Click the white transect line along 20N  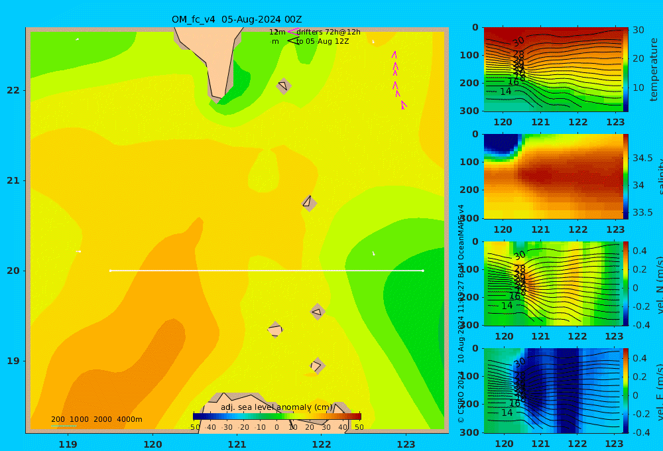click(x=267, y=271)
